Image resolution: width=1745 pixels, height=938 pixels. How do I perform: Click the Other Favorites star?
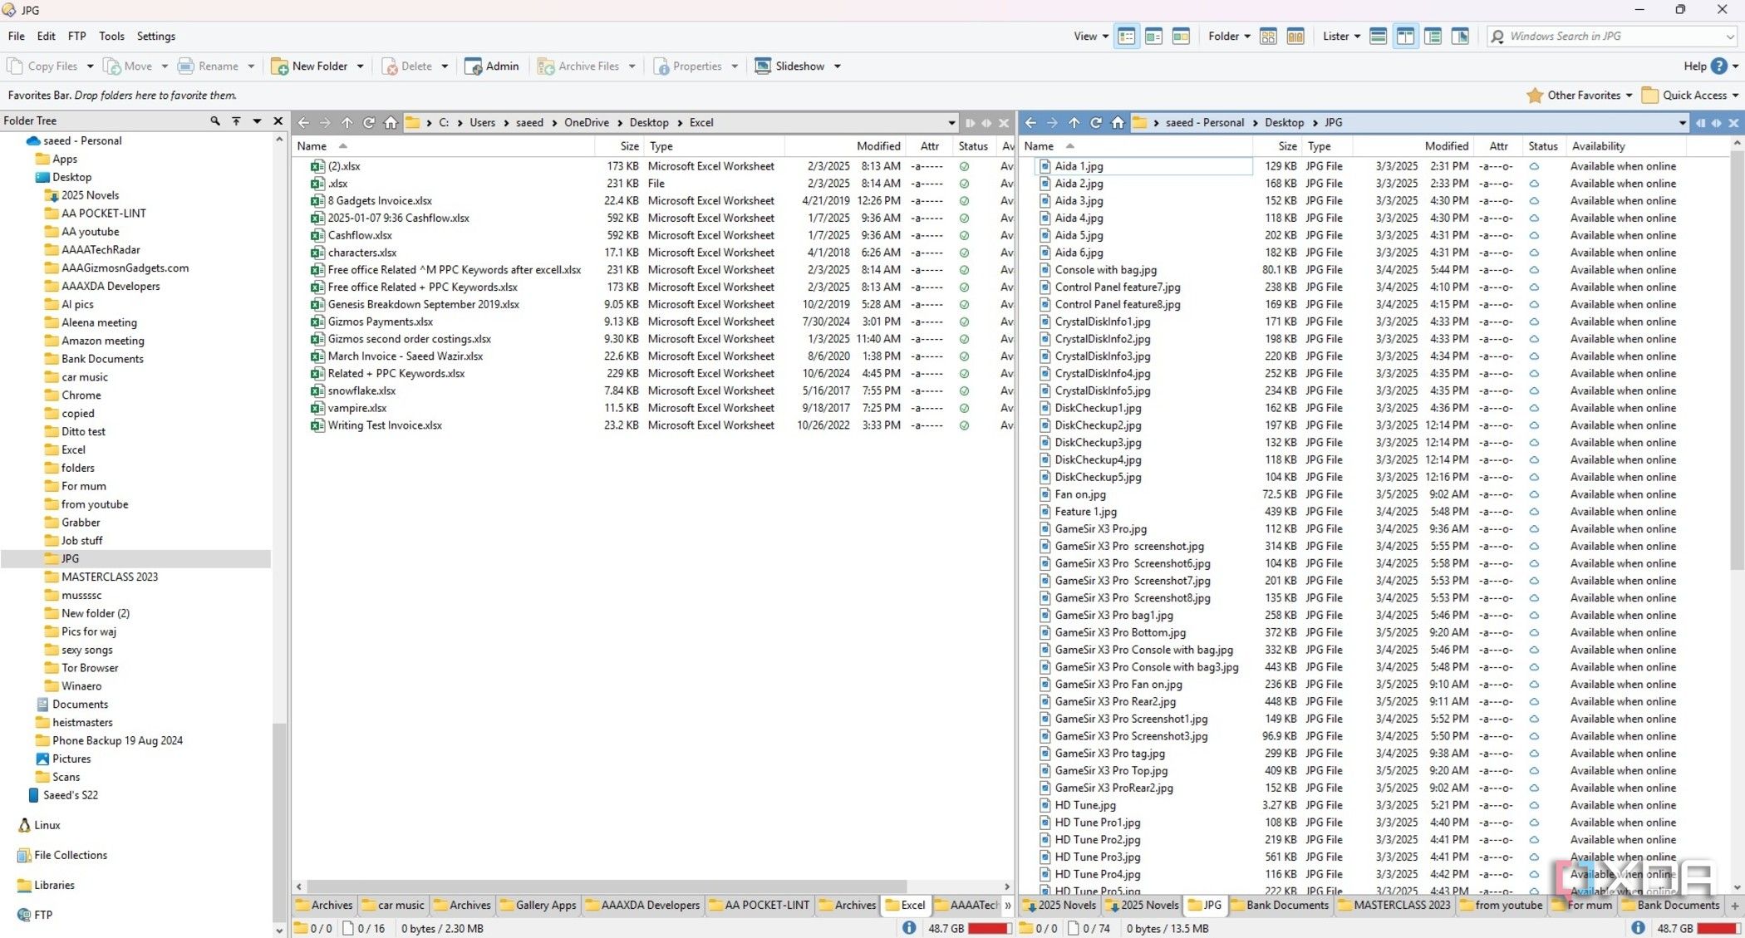click(1535, 96)
